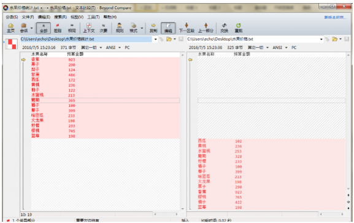Image resolution: width=354 pixels, height=223 pixels.
Task: Expand the 会话 toolbar dropdown arrow
Action: [x=32, y=28]
